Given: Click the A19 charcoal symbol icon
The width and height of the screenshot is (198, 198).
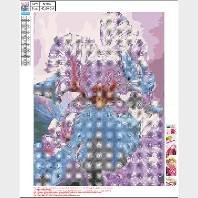Looking at the screenshot, I should [25, 62].
